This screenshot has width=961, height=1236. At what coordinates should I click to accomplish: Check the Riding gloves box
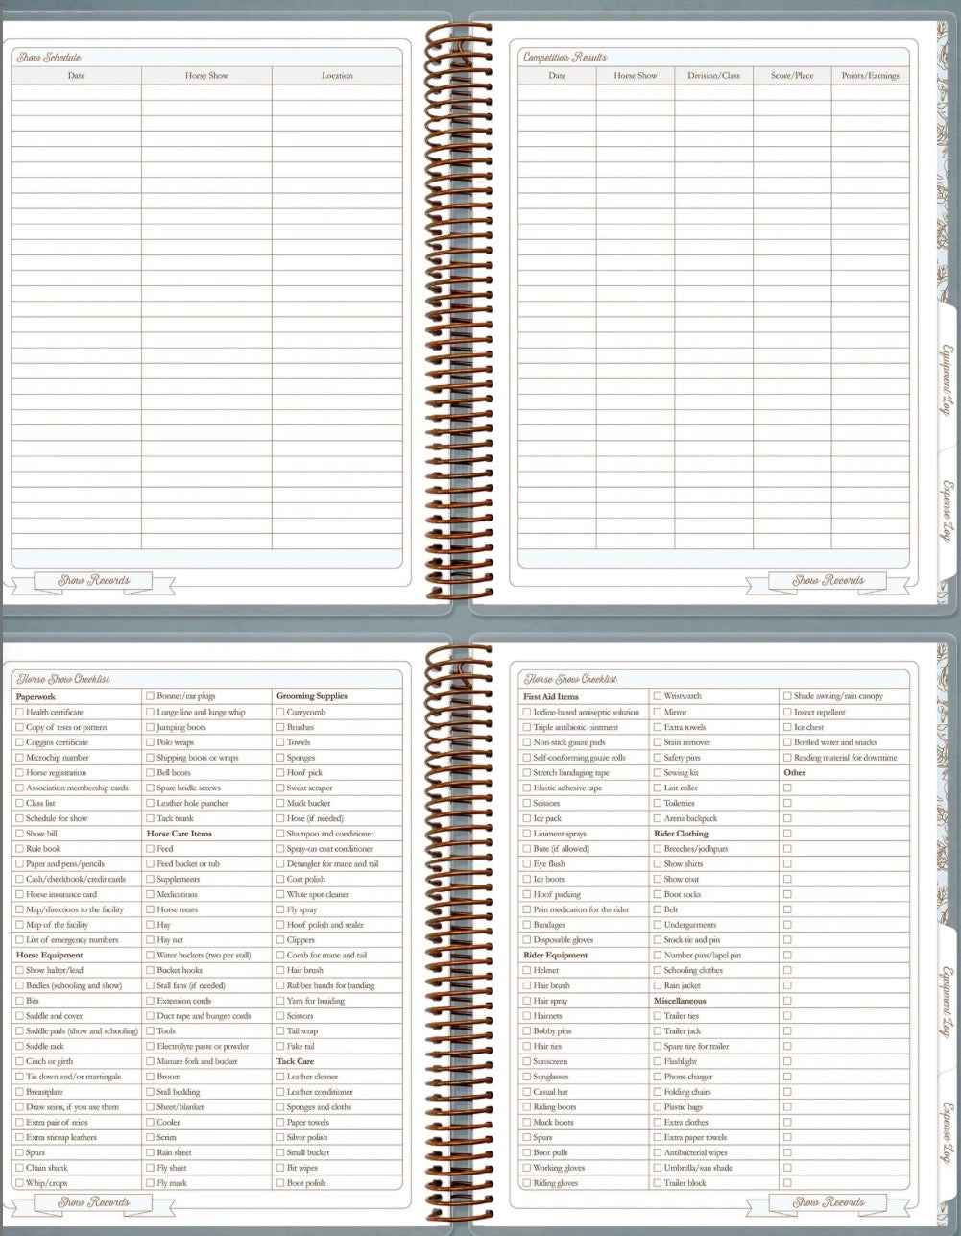tap(527, 1183)
